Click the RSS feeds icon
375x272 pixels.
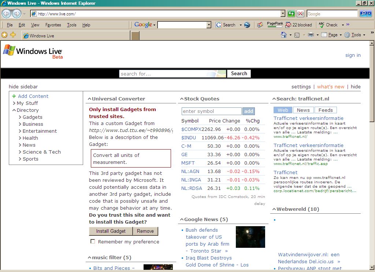click(297, 35)
